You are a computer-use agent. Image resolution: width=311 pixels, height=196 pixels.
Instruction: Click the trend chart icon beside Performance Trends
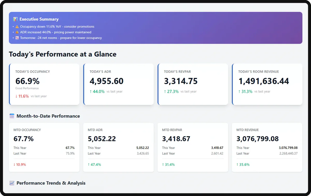pos(12,183)
